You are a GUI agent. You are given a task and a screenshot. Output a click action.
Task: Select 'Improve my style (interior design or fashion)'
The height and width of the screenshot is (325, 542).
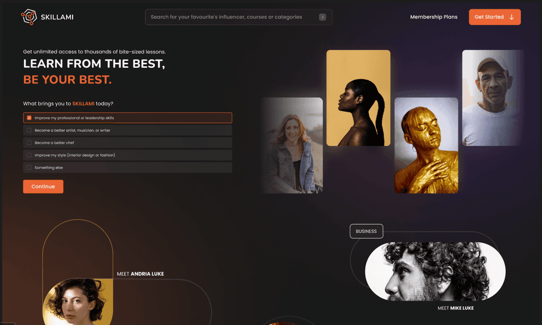click(x=29, y=155)
